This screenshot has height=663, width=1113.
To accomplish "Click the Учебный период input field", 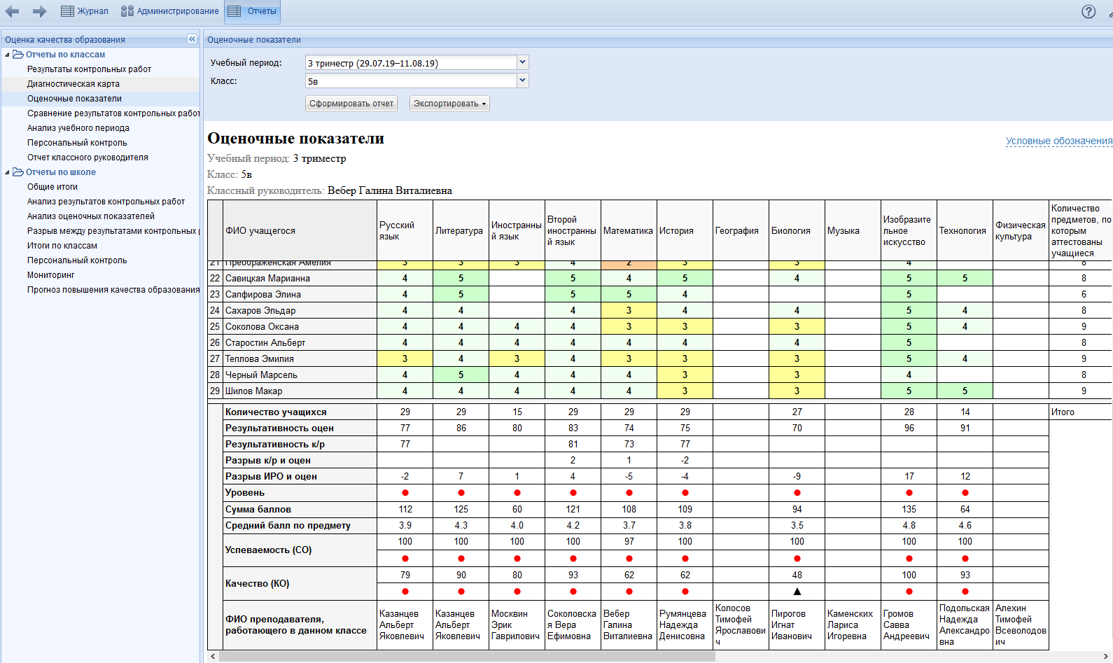I will coord(411,63).
